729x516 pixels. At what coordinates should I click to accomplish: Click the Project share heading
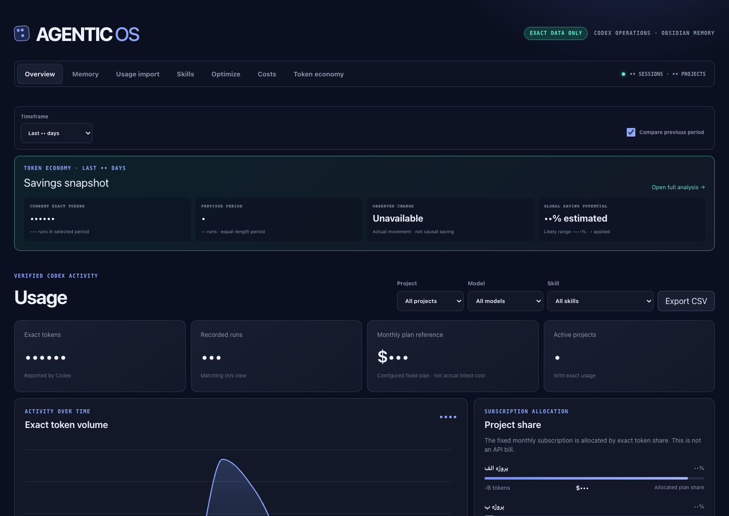click(x=513, y=425)
